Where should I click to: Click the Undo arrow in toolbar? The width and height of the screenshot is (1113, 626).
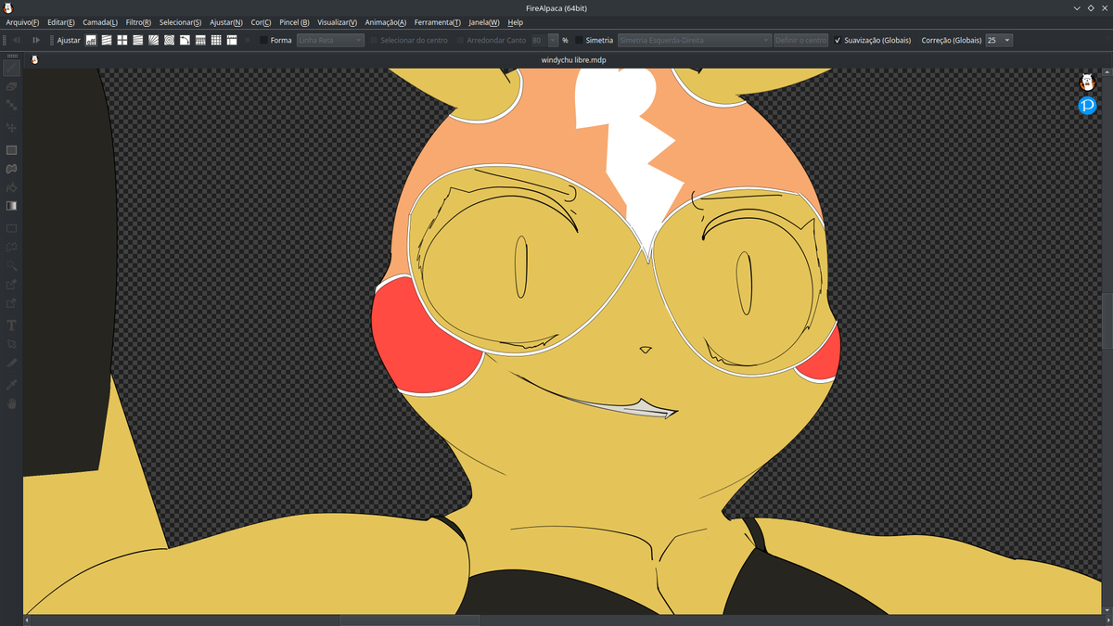tap(17, 40)
